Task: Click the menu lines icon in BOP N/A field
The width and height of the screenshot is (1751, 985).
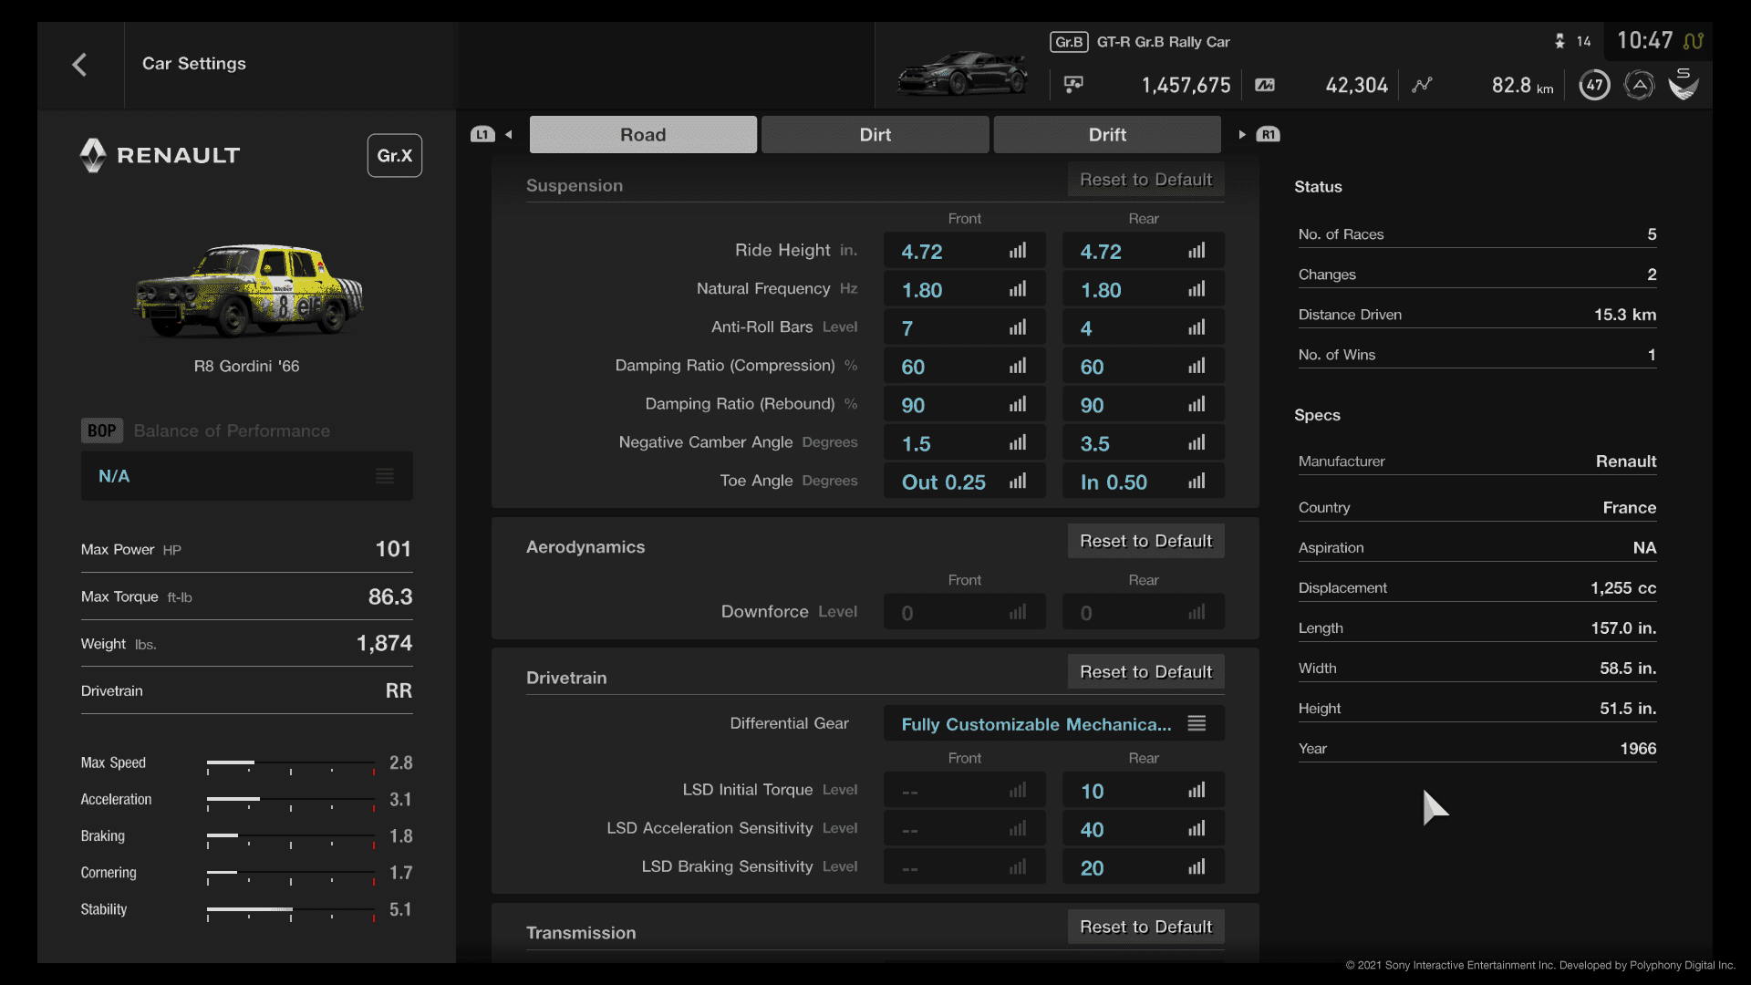Action: pyautogui.click(x=385, y=476)
